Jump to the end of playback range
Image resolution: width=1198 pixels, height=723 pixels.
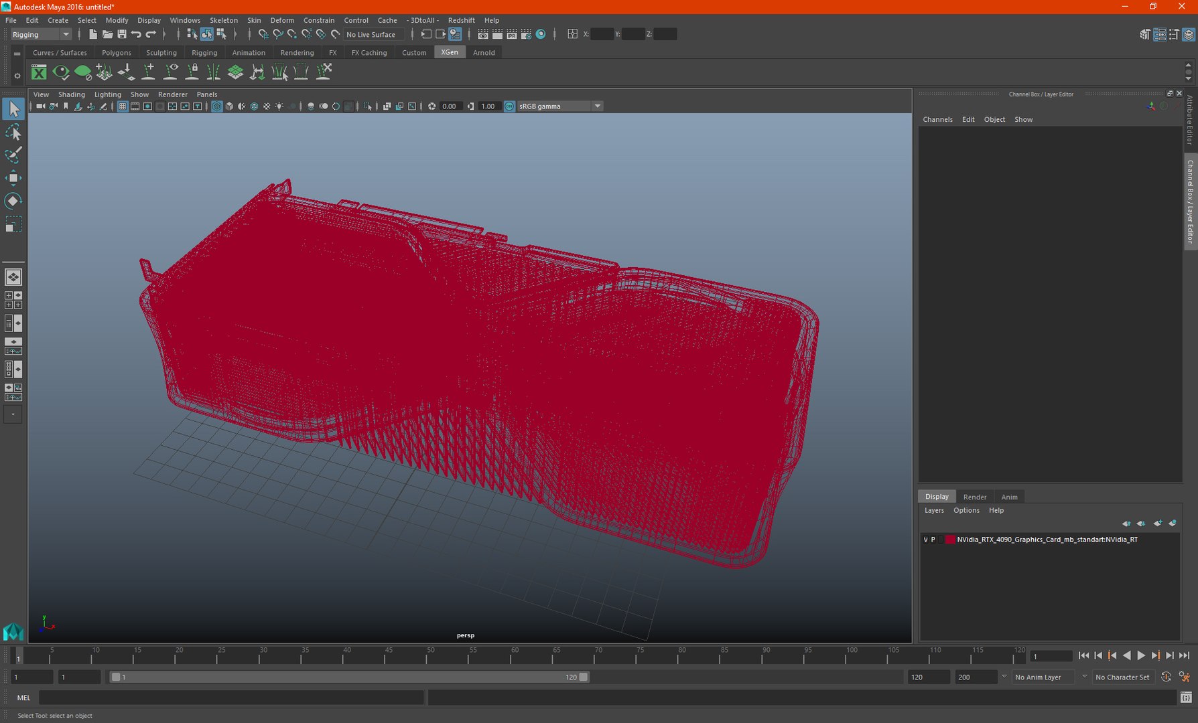click(x=1184, y=656)
